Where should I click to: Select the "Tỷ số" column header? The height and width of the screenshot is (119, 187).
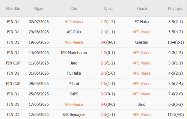pos(108,8)
